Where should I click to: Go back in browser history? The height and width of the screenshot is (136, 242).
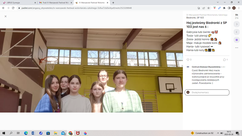point(3,8)
